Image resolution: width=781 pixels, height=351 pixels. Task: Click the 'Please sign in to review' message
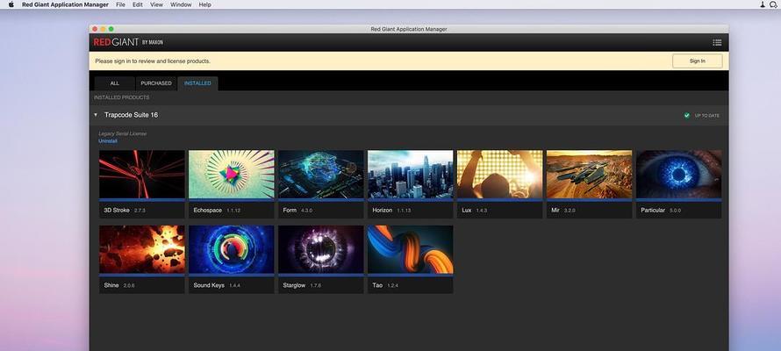pos(153,61)
